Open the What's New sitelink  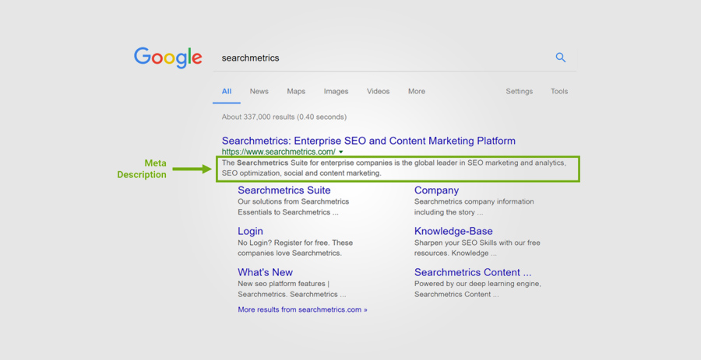tap(265, 272)
